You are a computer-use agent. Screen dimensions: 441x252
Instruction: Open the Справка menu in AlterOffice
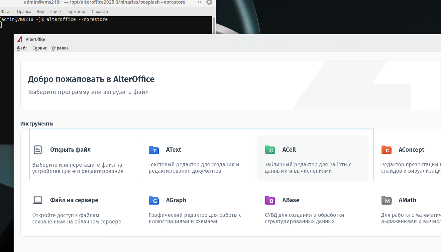[60, 48]
